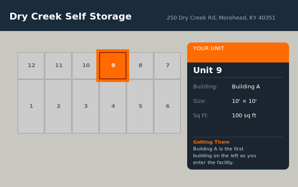Click the 10' × 10' size value
The height and width of the screenshot is (187, 298).
click(x=244, y=101)
